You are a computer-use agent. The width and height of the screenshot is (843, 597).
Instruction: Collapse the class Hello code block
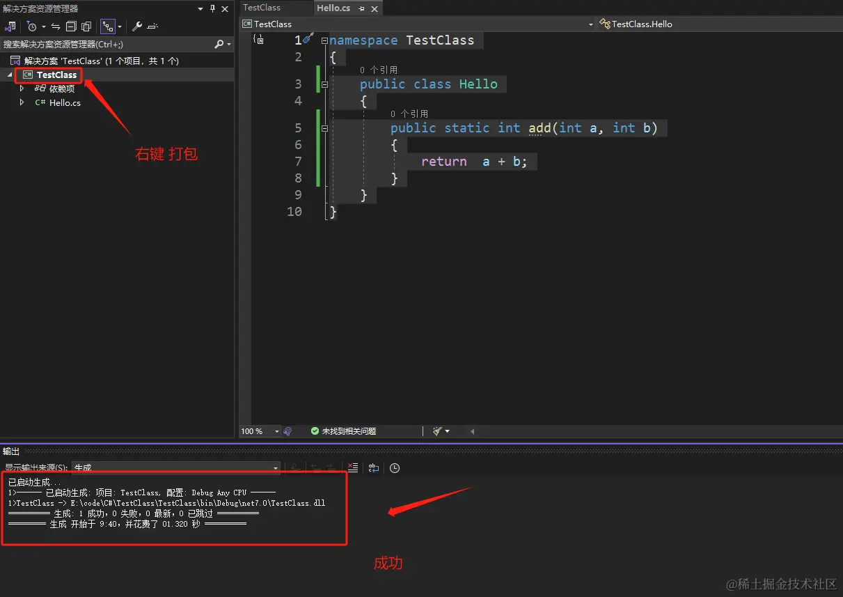(x=324, y=84)
